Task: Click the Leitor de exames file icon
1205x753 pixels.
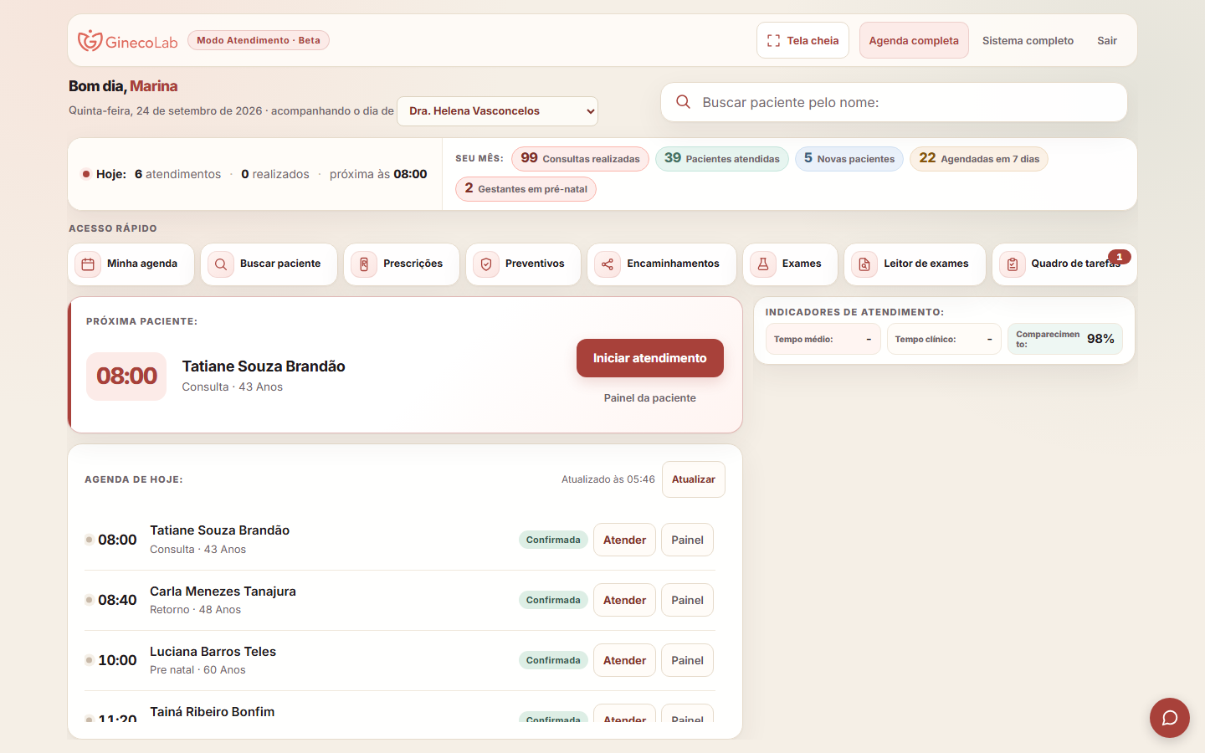Action: tap(864, 264)
